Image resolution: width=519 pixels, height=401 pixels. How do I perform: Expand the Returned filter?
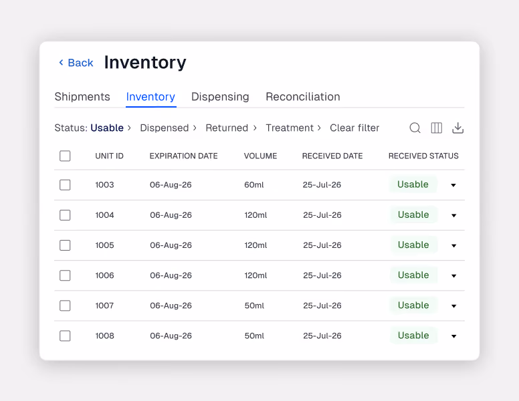point(231,128)
